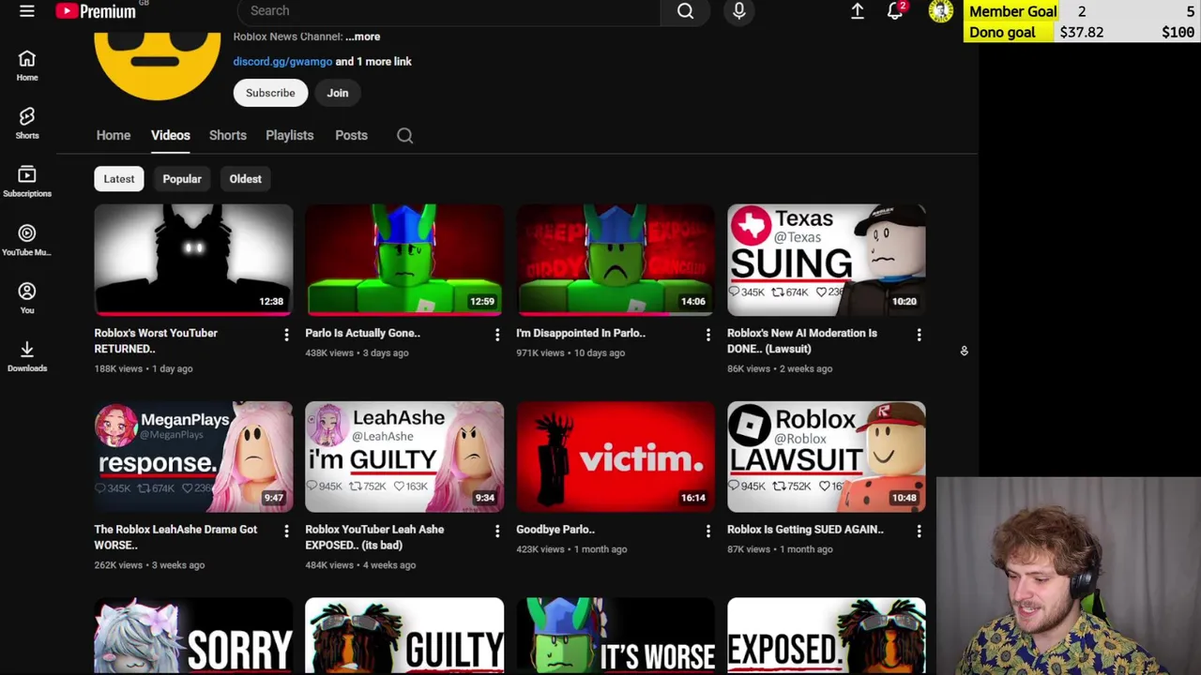The height and width of the screenshot is (675, 1201).
Task: Click into the Search input field
Action: coord(448,11)
